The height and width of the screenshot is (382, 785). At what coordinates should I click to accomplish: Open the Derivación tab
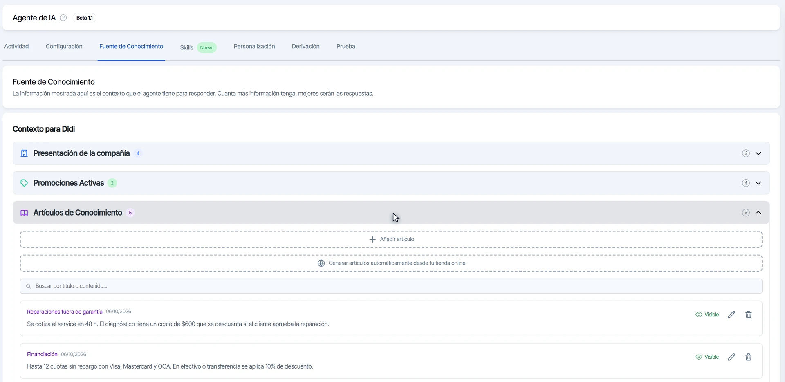306,46
